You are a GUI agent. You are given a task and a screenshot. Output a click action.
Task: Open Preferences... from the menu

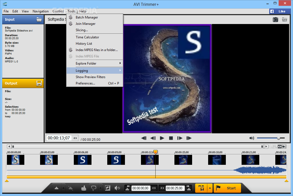pyautogui.click(x=95, y=83)
